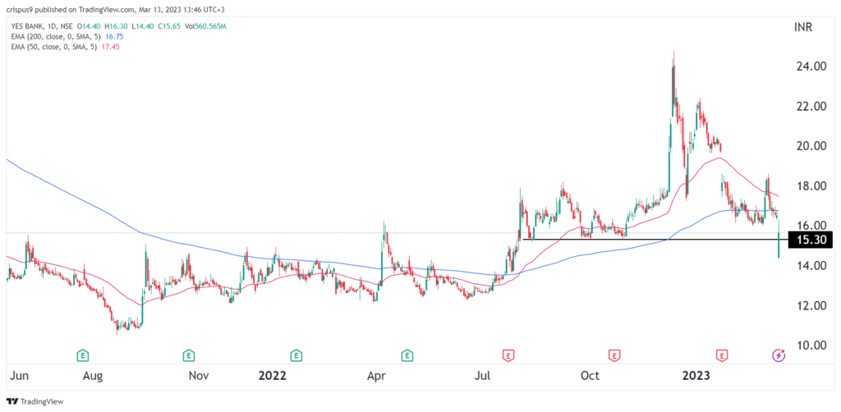Open the green earnings marker above Nov
Viewport: 841px width, 412px height.
pyautogui.click(x=188, y=355)
